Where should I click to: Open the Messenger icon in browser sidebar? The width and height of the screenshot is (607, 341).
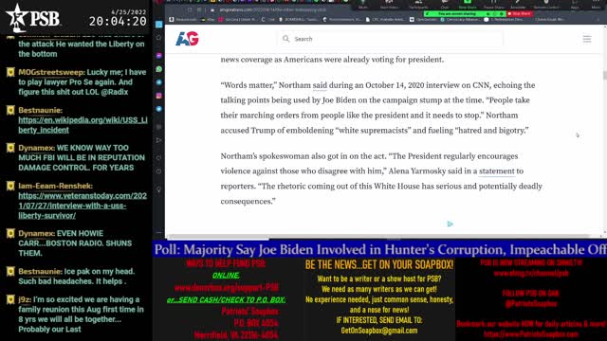[x=158, y=56]
